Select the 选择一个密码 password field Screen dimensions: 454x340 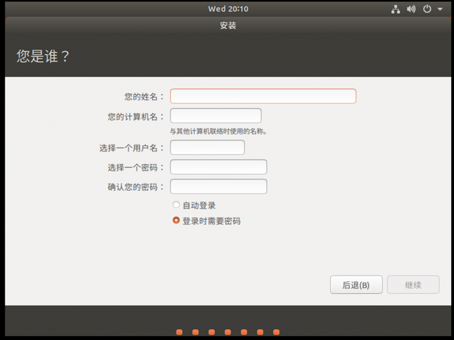218,167
